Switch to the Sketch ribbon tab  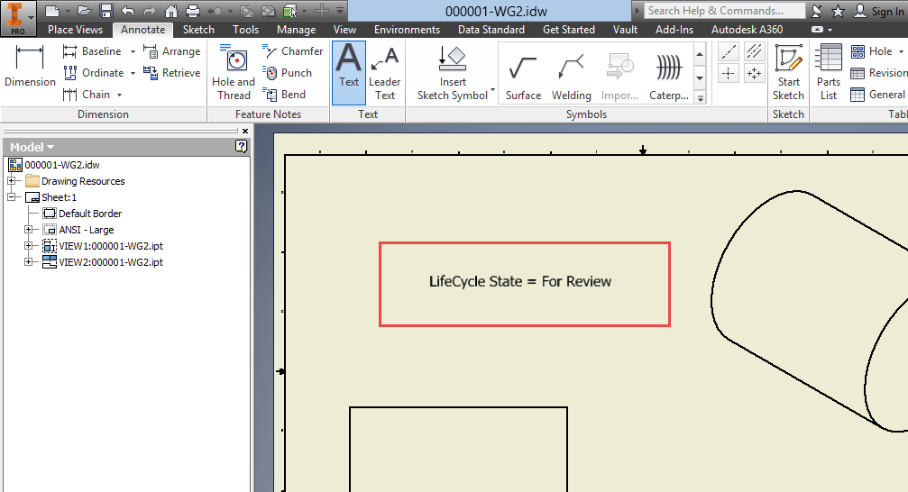[198, 30]
